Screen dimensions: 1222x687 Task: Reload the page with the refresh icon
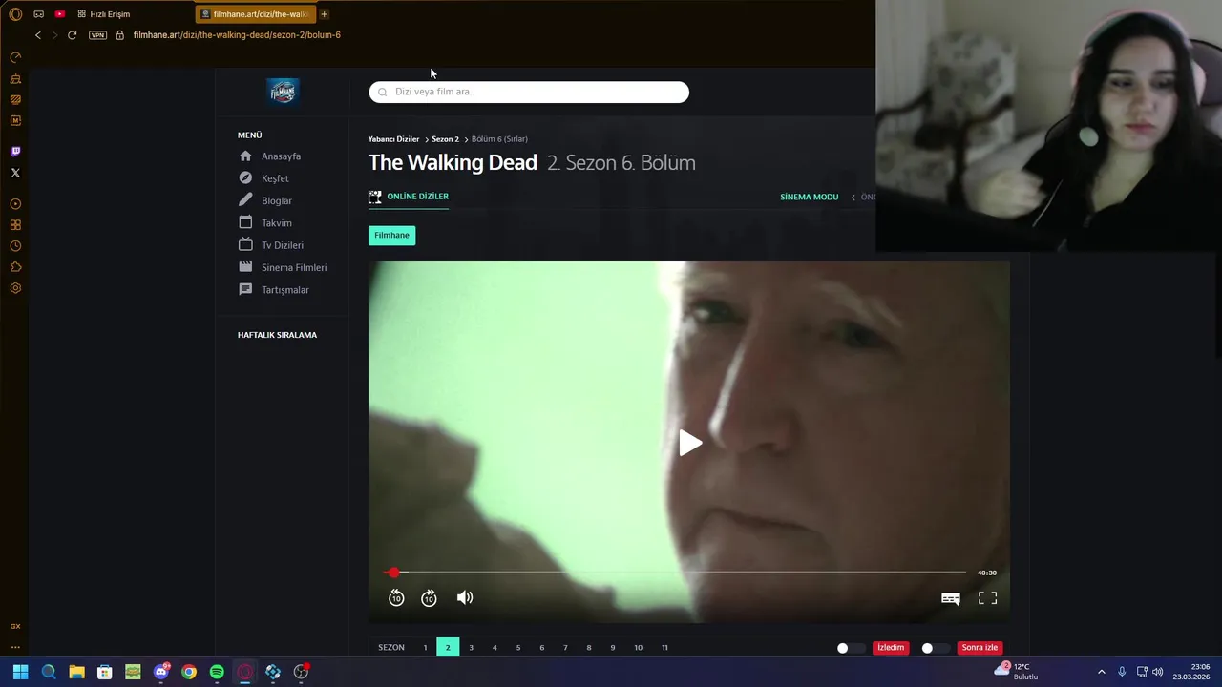point(72,35)
